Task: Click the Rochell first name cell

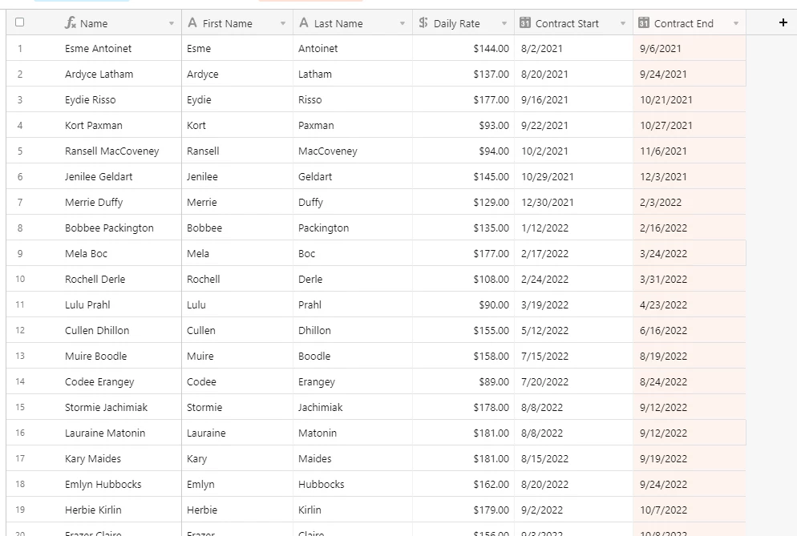Action: (237, 279)
